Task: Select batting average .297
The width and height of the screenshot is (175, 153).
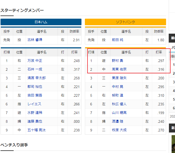Action: point(161,61)
